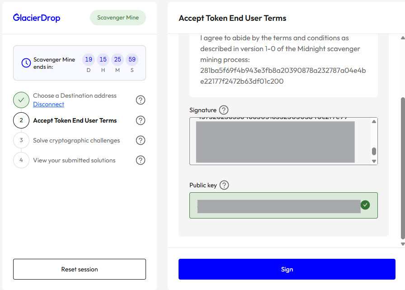
Task: Click the Disconnect link
Action: click(48, 105)
